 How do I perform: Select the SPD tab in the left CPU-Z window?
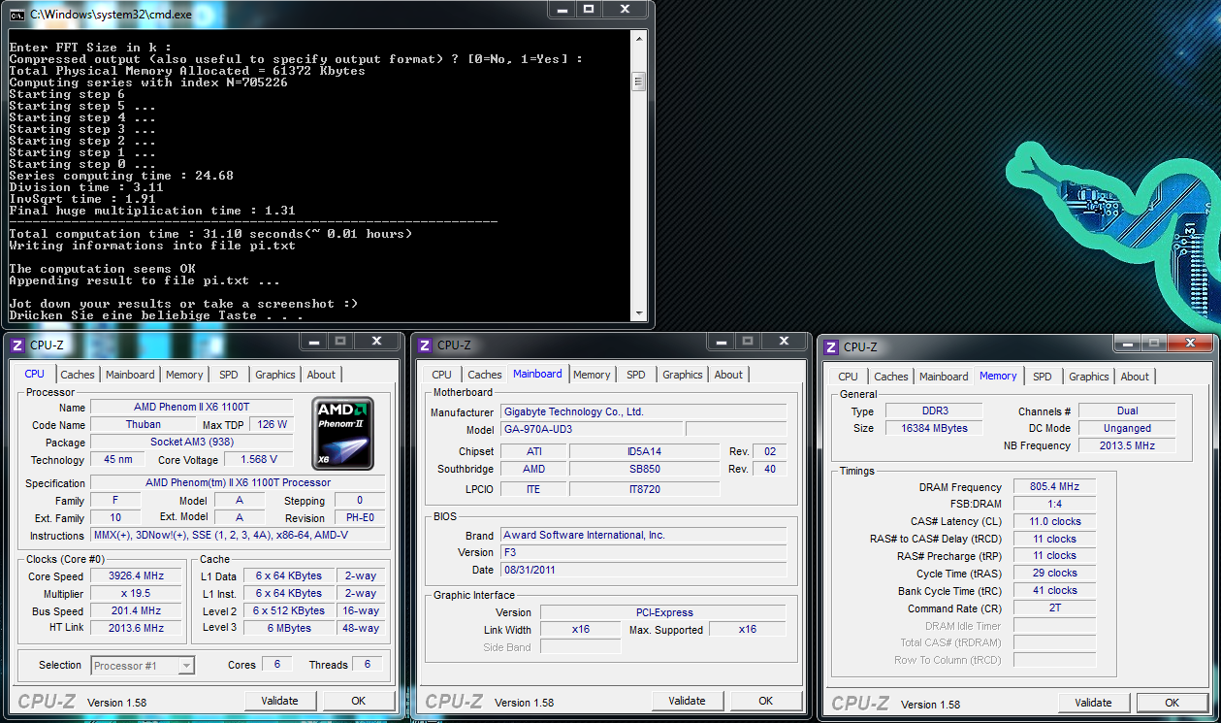coord(228,375)
